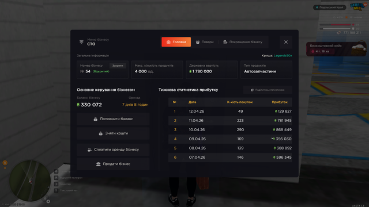Click the Покращення бізнесу tab icon
The width and height of the screenshot is (369, 207).
click(x=225, y=42)
